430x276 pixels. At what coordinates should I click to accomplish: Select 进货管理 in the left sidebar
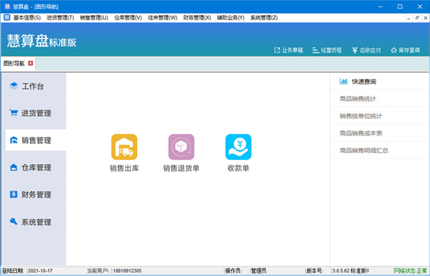click(34, 113)
